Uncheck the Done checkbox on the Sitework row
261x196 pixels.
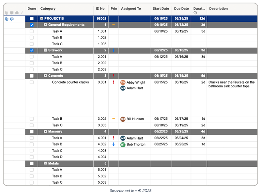click(32, 50)
